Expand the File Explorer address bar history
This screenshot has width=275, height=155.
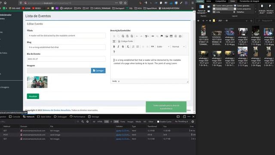tap(247, 21)
